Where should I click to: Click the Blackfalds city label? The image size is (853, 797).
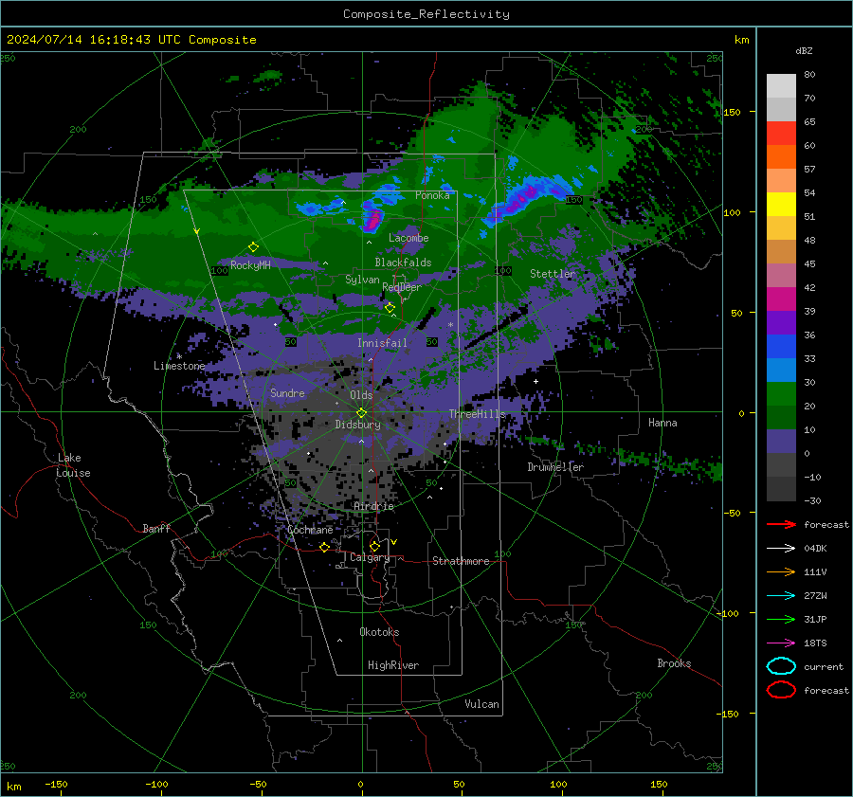[403, 263]
